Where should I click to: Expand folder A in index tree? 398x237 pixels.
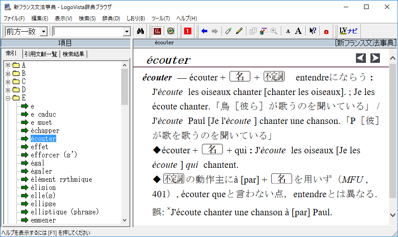8,65
